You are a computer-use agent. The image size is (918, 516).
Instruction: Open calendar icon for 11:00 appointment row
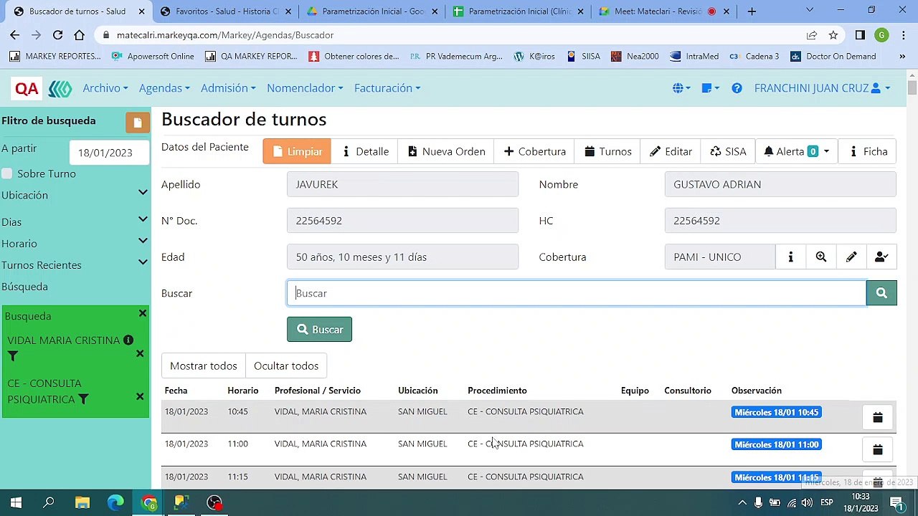pos(877,449)
